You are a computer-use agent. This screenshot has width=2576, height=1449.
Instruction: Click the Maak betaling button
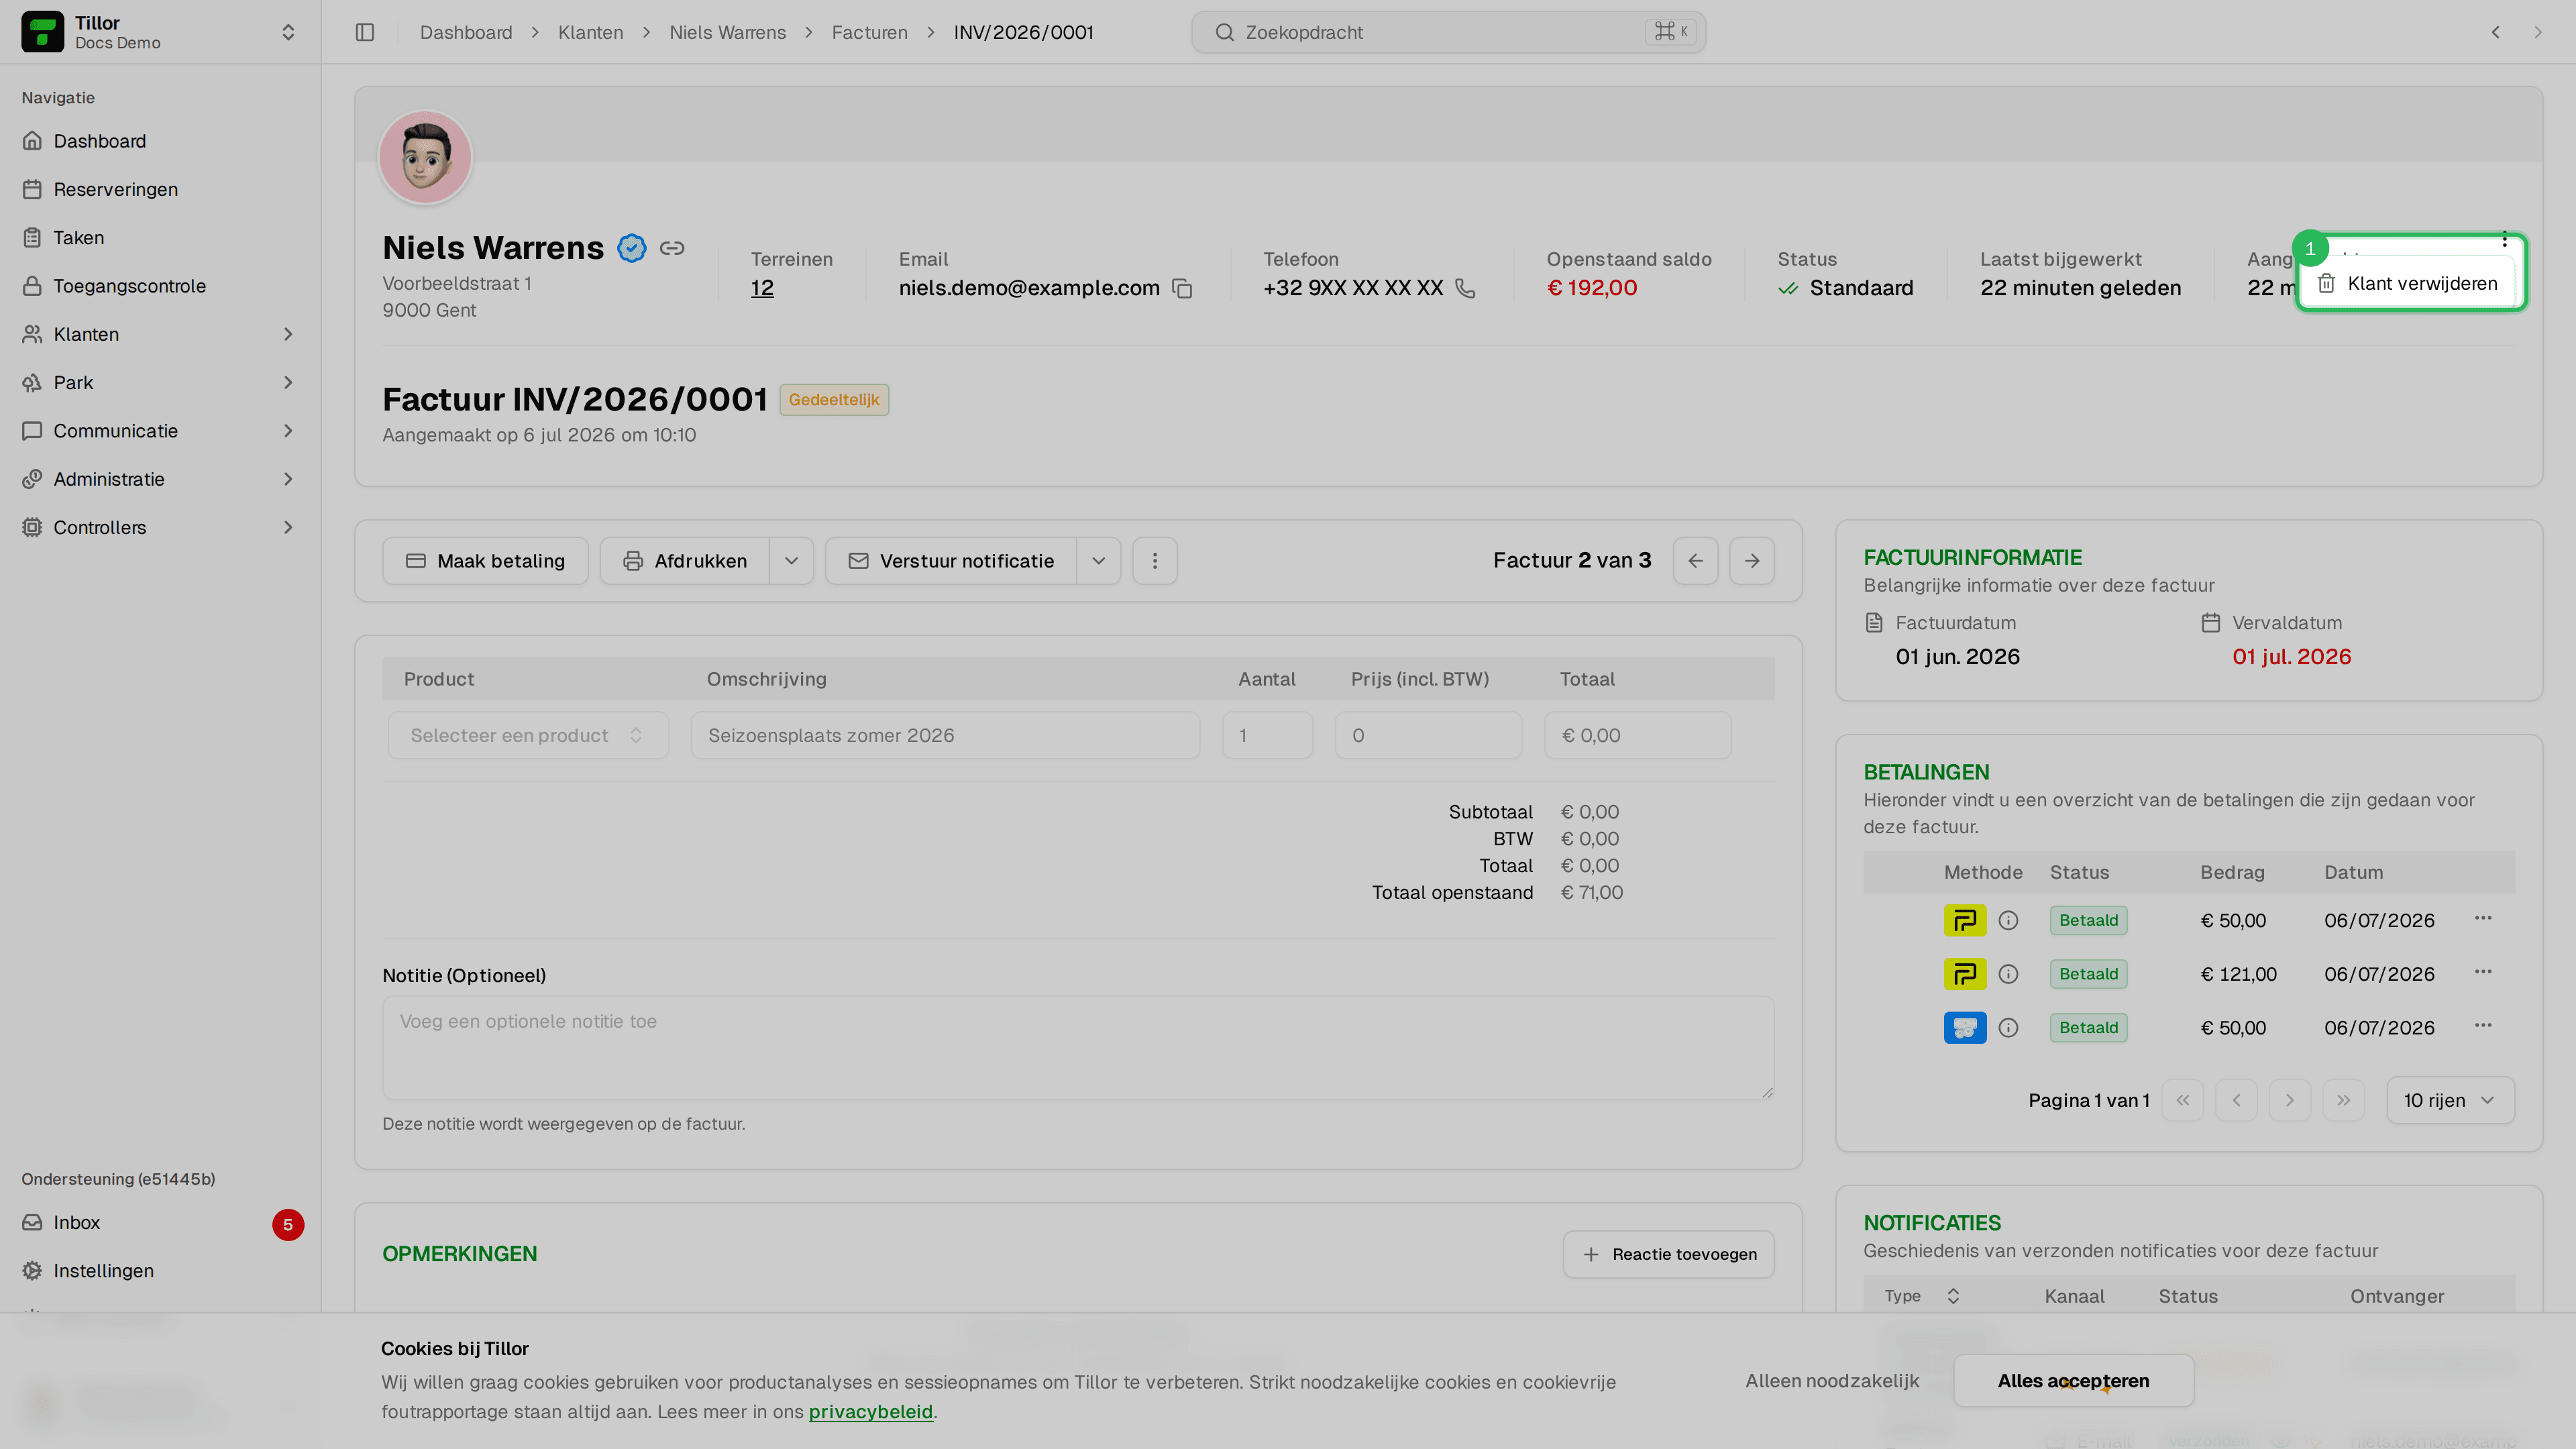(485, 561)
